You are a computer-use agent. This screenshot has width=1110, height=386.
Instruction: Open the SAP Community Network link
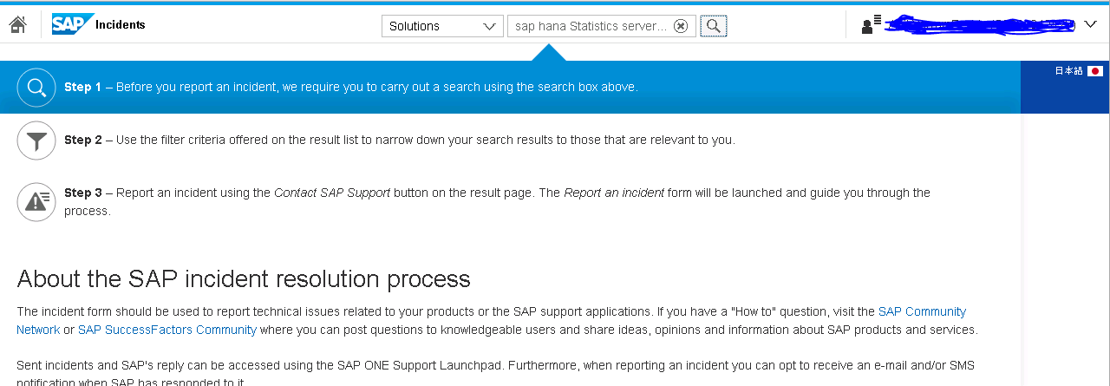[x=922, y=311]
